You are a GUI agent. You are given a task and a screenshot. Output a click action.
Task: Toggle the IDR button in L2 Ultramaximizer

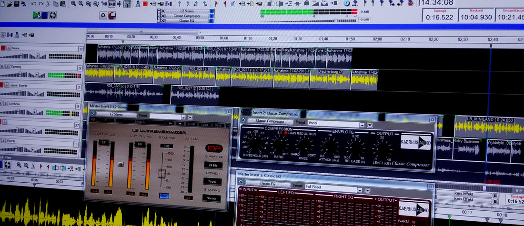coord(214,148)
